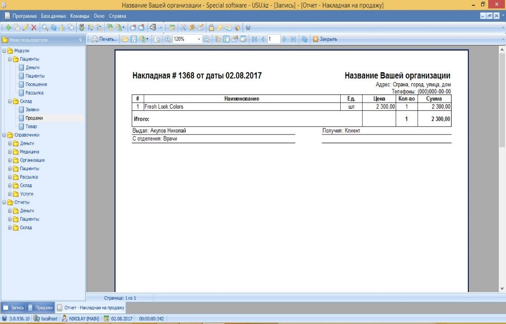506x324 pixels.
Task: Open the 120% zoom dropdown
Action: tap(199, 39)
